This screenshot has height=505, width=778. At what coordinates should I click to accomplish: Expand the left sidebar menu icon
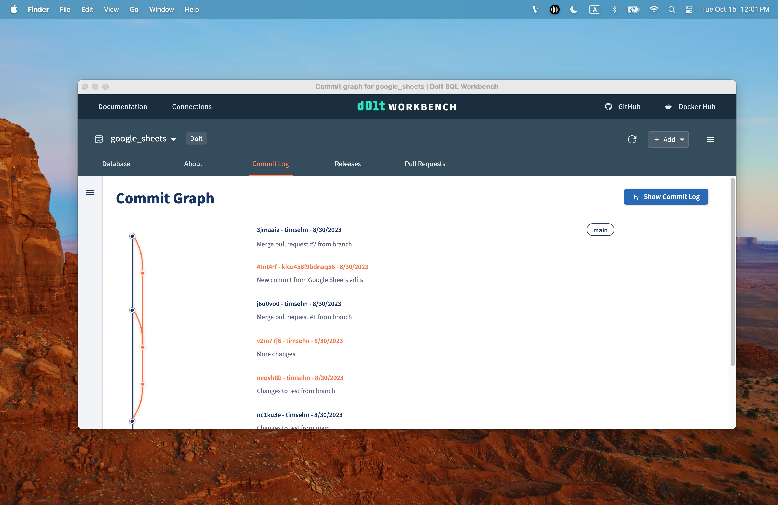tap(90, 193)
